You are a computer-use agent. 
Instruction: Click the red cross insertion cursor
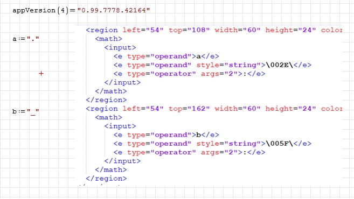[x=41, y=74]
